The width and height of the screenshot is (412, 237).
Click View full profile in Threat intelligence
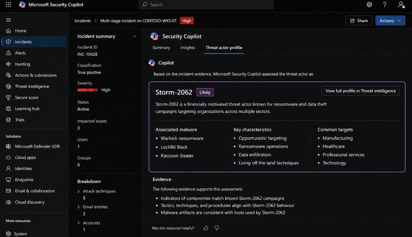coord(360,91)
